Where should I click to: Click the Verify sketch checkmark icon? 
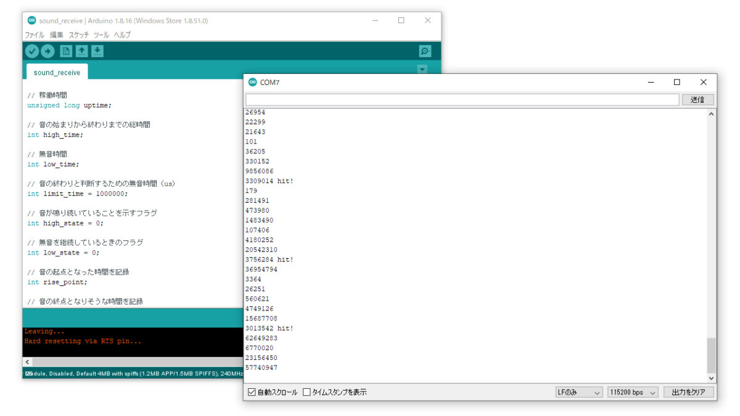click(x=32, y=52)
